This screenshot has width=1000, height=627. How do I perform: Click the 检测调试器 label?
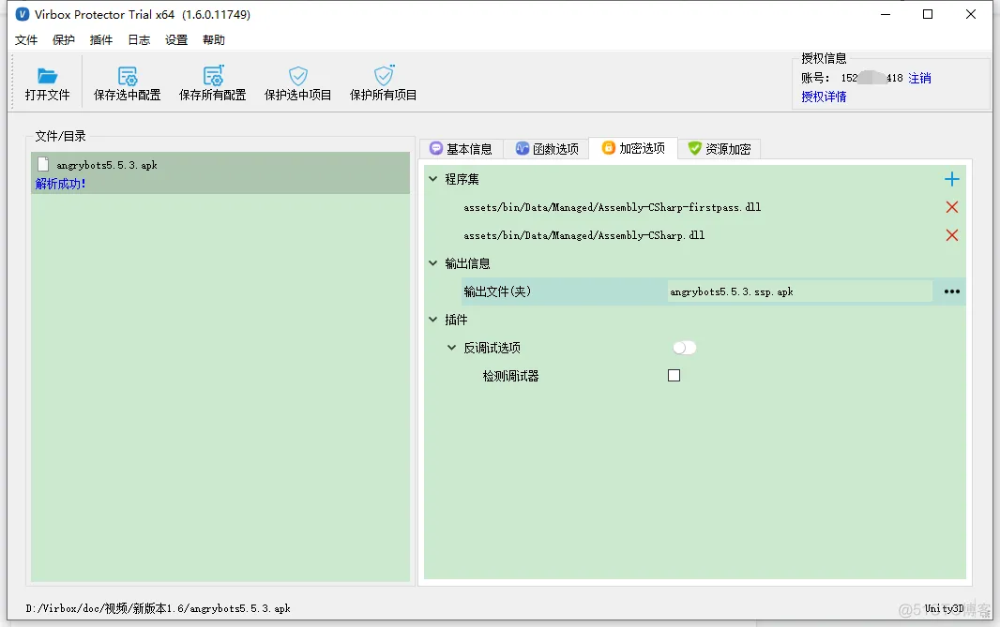coord(511,376)
